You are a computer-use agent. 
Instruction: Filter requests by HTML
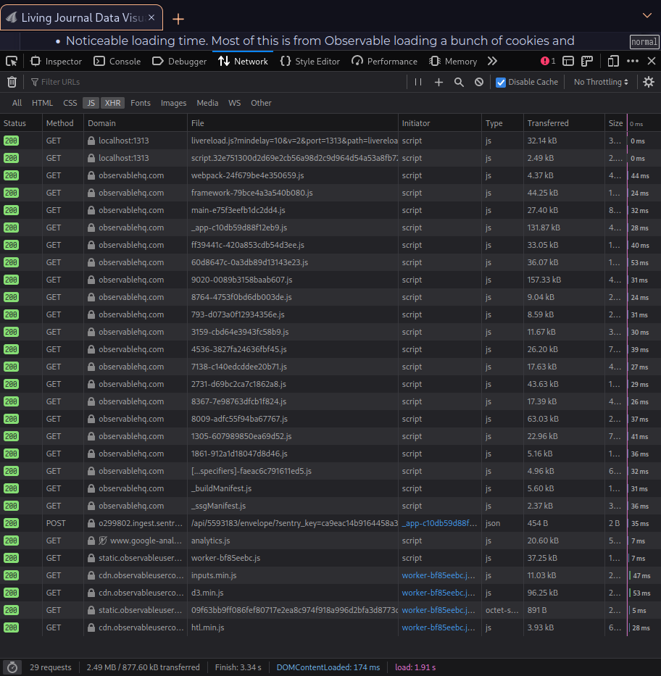[42, 103]
